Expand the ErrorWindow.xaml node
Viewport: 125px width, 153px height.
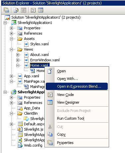coord(18,60)
